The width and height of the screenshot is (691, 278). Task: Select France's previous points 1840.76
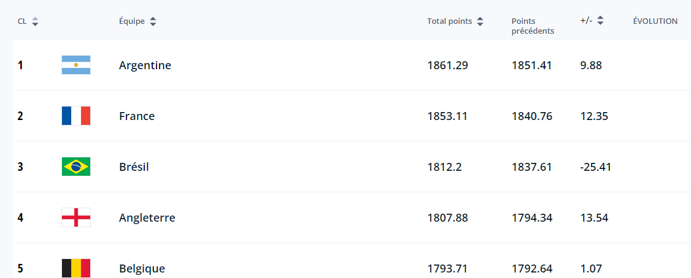click(532, 116)
